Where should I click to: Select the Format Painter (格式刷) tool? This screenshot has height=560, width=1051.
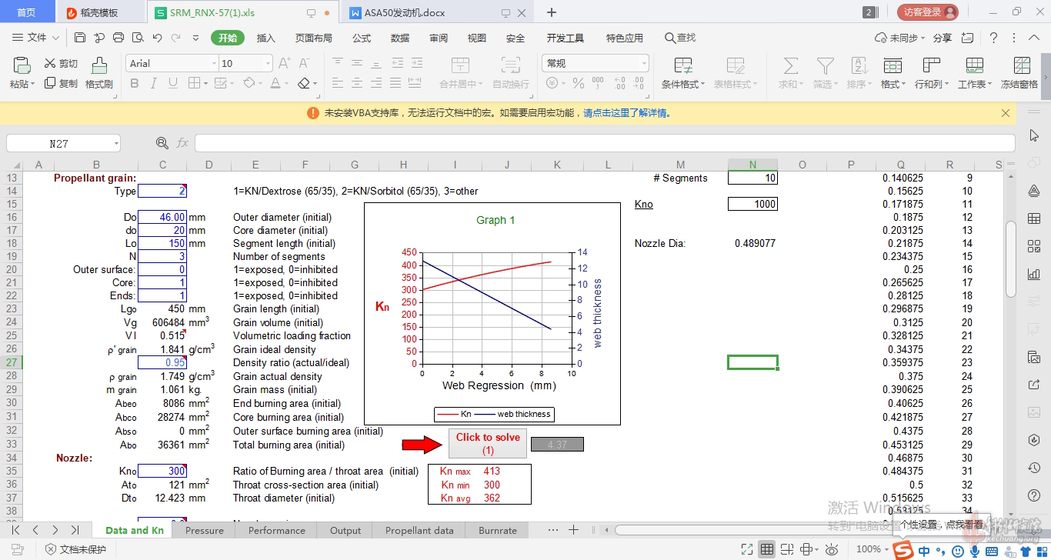[x=99, y=74]
